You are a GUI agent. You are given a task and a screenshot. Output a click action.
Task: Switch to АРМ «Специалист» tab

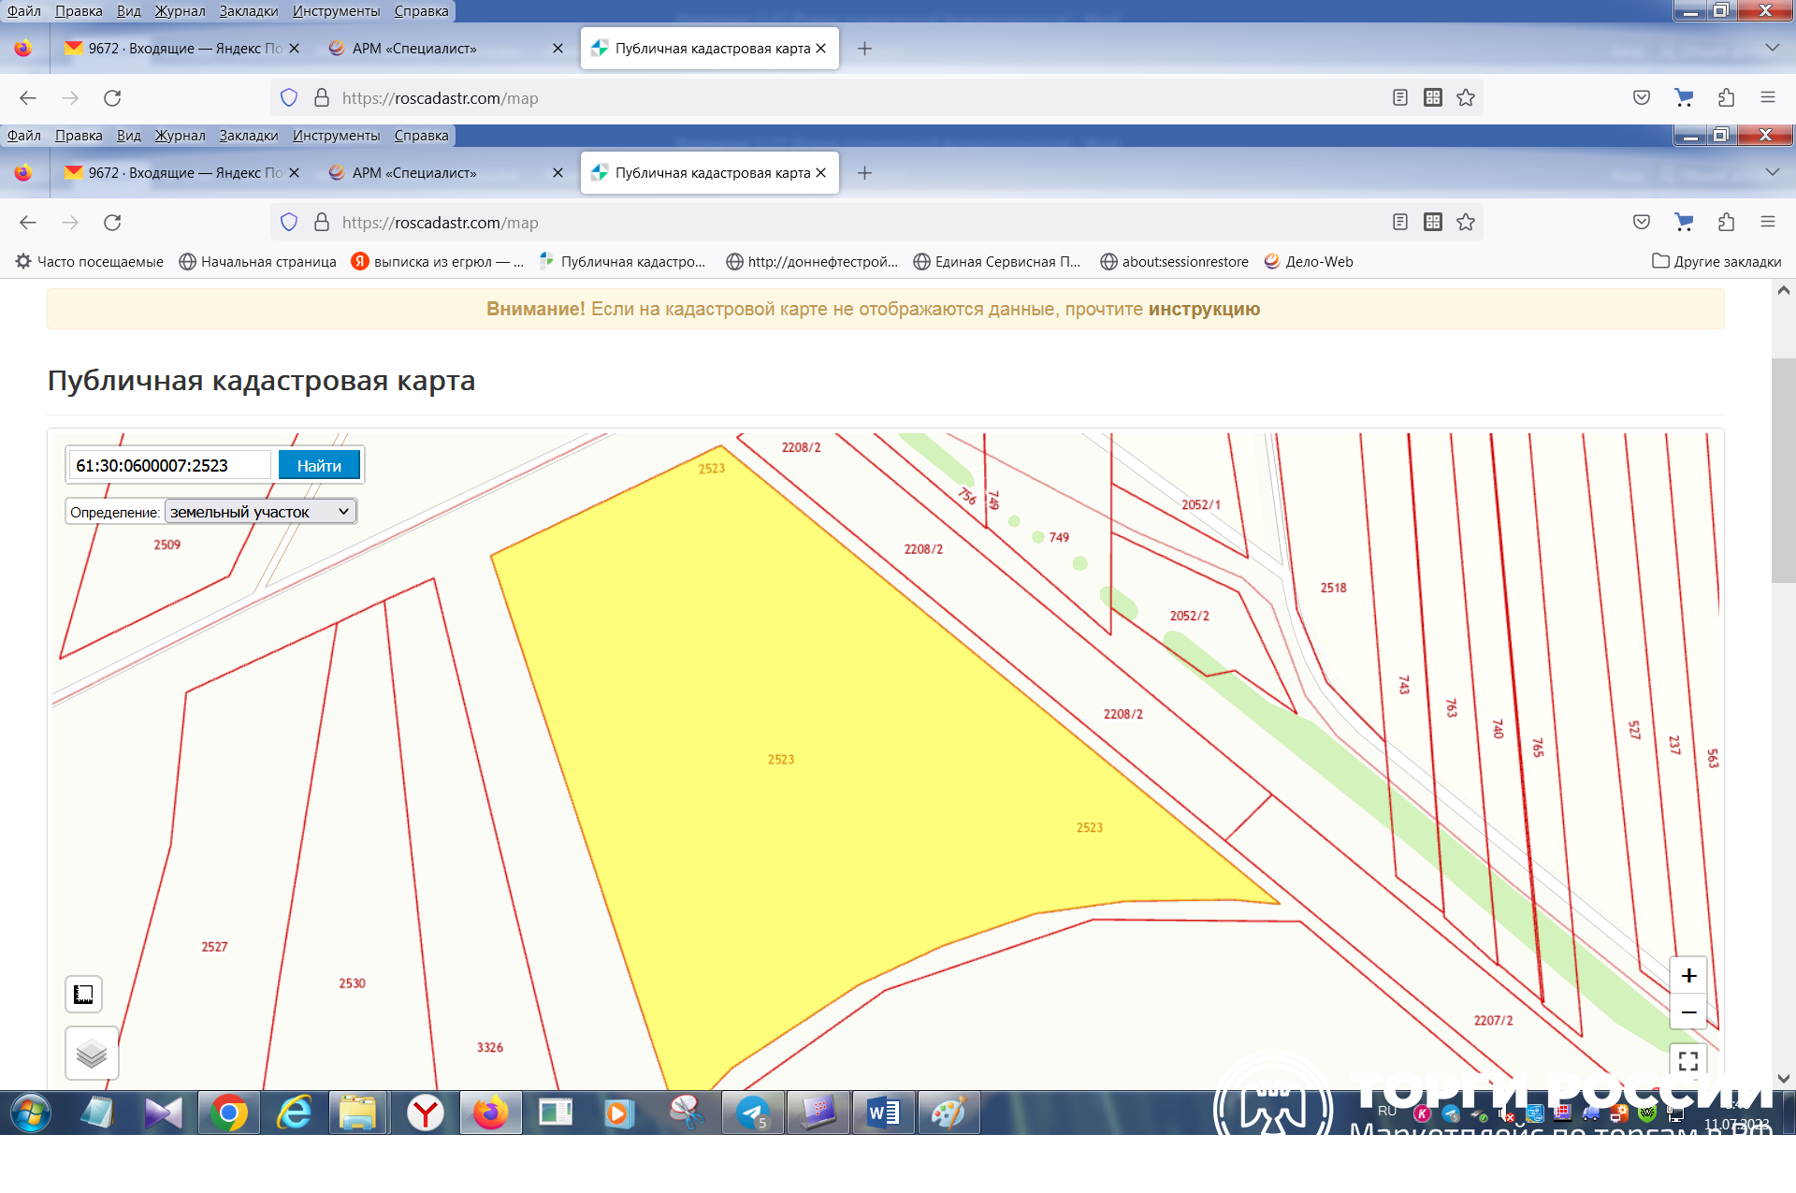pos(414,173)
